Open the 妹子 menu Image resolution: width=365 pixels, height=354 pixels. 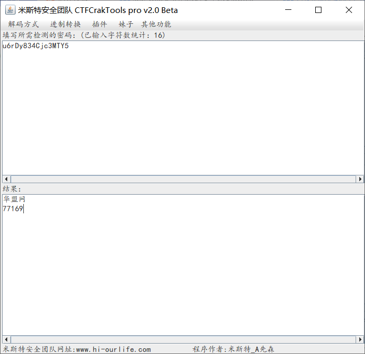[x=125, y=24]
